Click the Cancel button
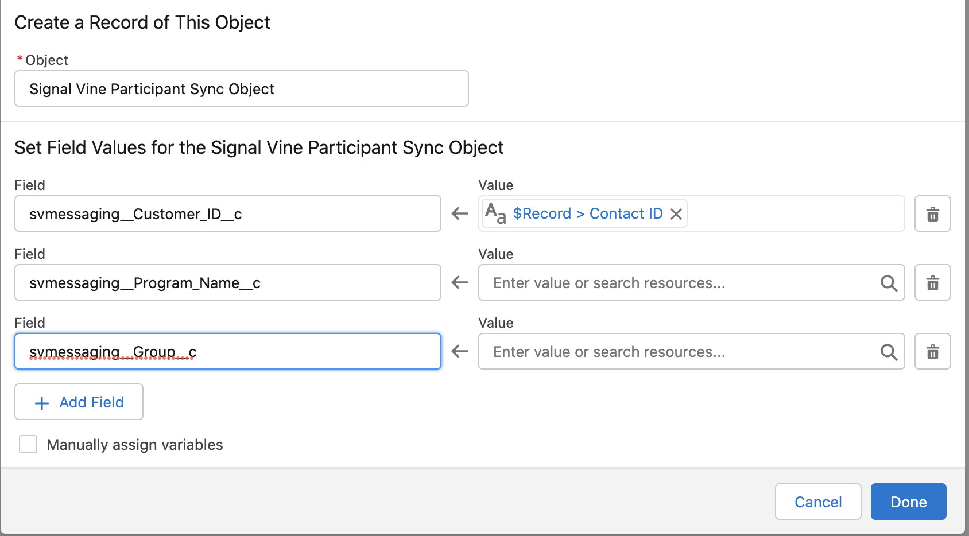969x536 pixels. [818, 502]
